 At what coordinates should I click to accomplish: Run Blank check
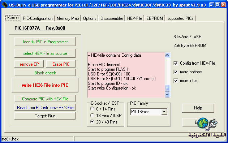45,73
